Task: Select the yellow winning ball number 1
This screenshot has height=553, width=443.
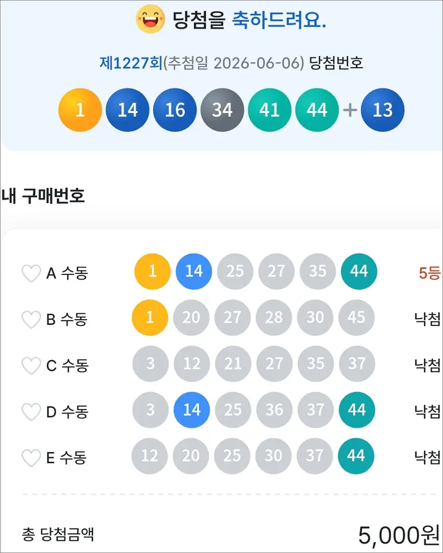Action: click(80, 110)
